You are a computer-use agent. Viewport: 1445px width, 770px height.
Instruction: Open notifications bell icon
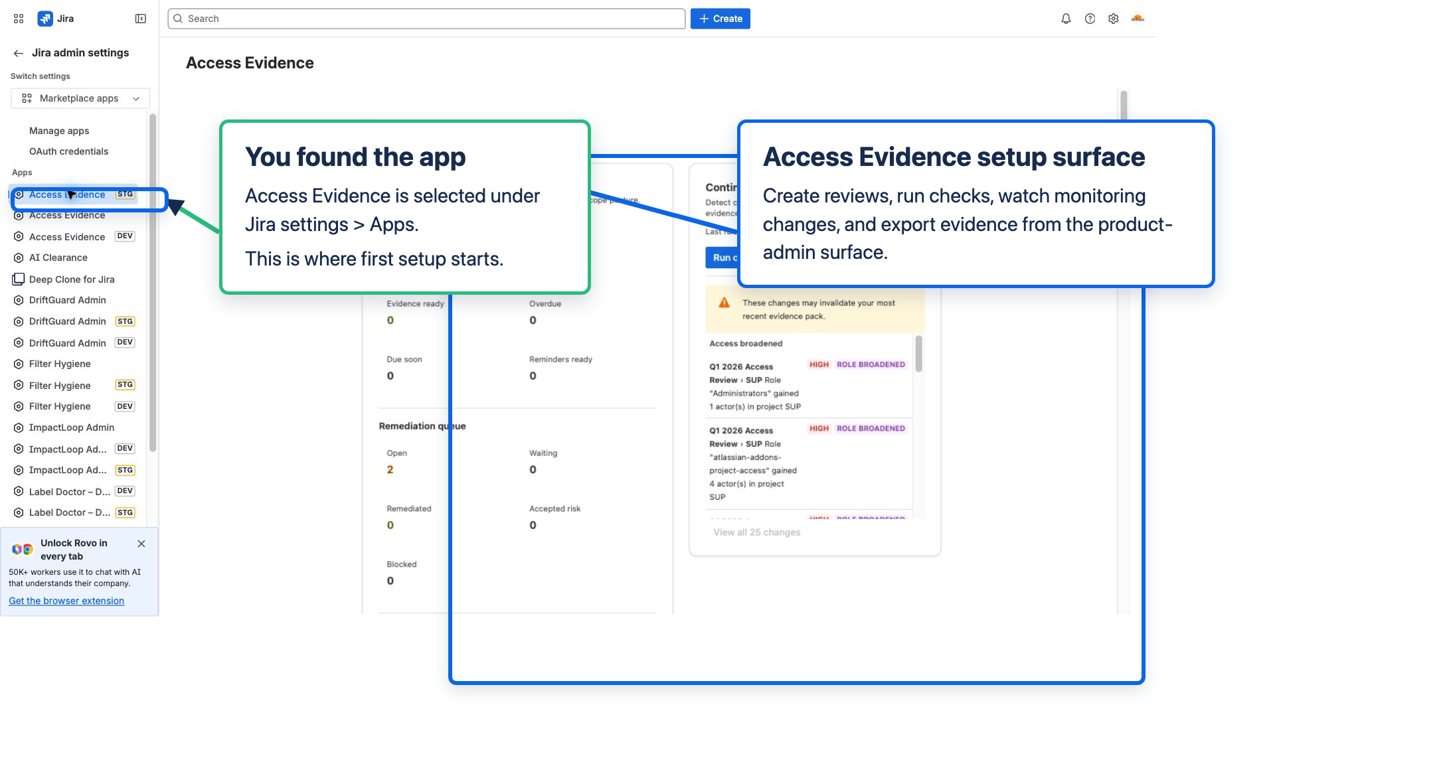tap(1066, 19)
